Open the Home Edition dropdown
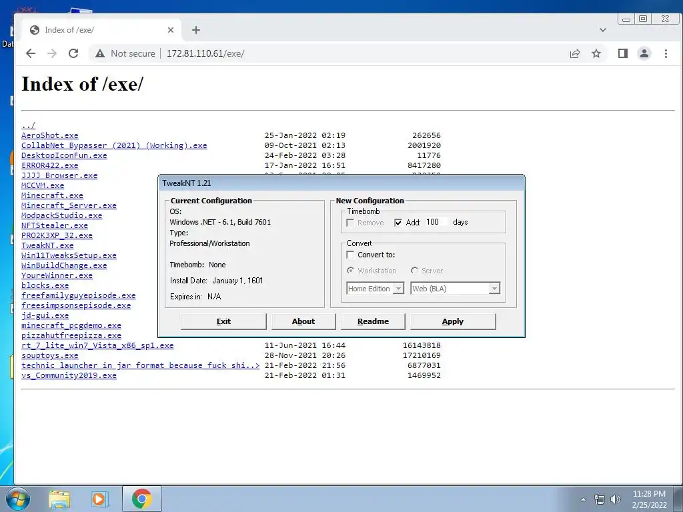Screen dimensions: 683x512 point(375,288)
